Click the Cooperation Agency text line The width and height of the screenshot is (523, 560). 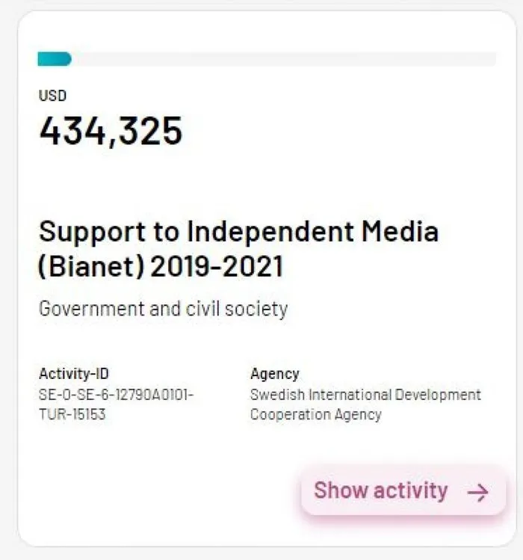(x=315, y=414)
